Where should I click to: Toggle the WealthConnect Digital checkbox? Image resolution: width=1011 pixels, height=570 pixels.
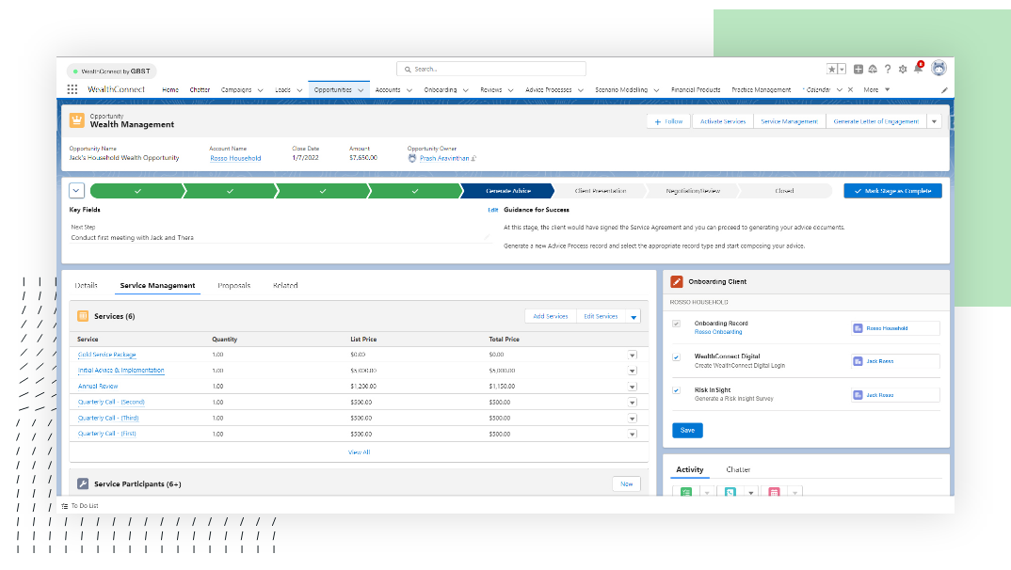[677, 356]
